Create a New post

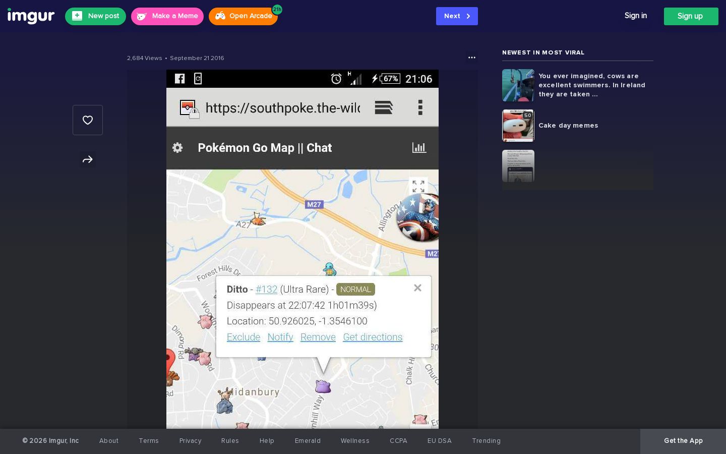(x=95, y=16)
